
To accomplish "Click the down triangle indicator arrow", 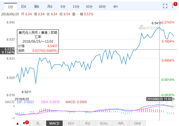I will click(x=24, y=123).
